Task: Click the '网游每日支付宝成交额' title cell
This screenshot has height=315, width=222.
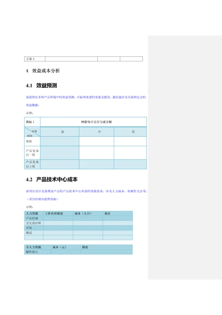Action: coord(93,122)
